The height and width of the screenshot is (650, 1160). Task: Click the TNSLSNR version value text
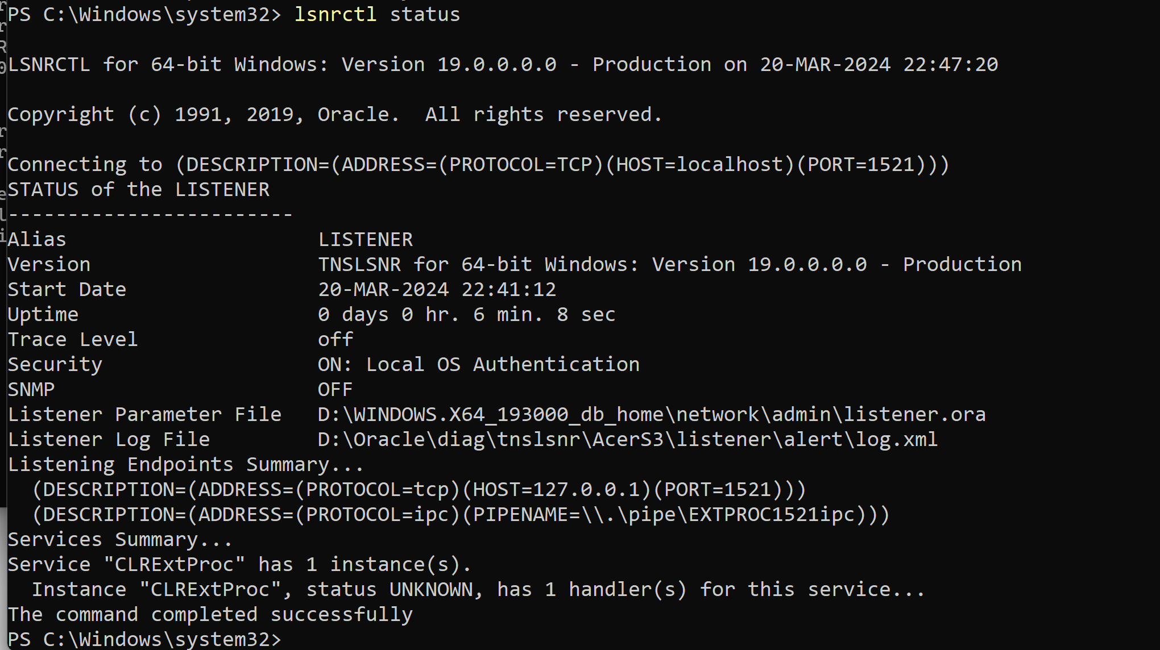coord(669,265)
